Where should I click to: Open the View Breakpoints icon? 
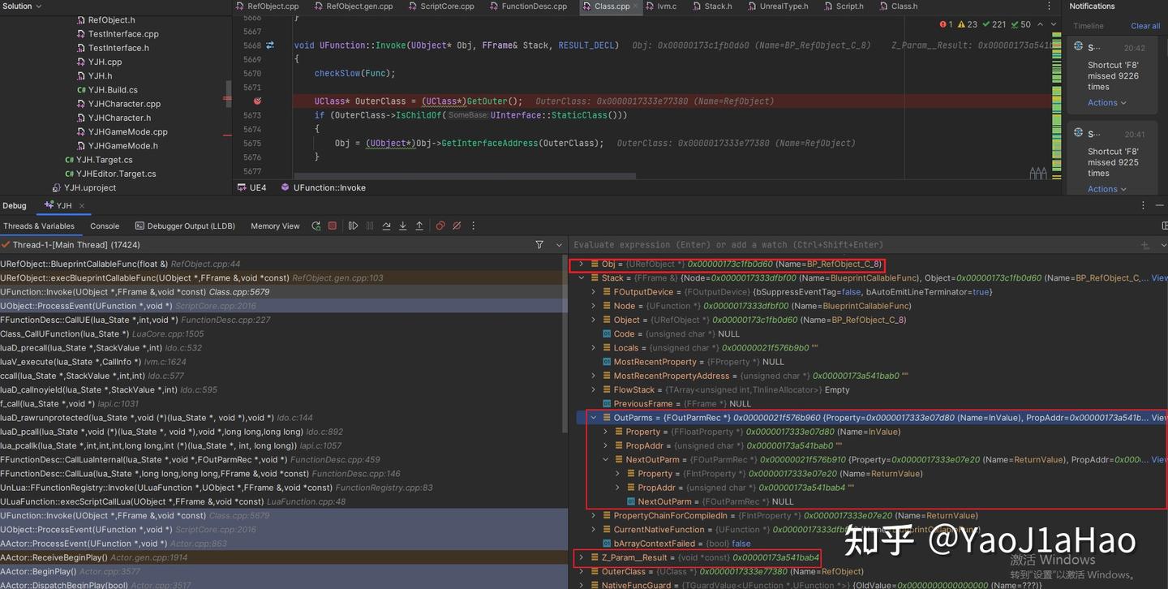click(x=440, y=226)
